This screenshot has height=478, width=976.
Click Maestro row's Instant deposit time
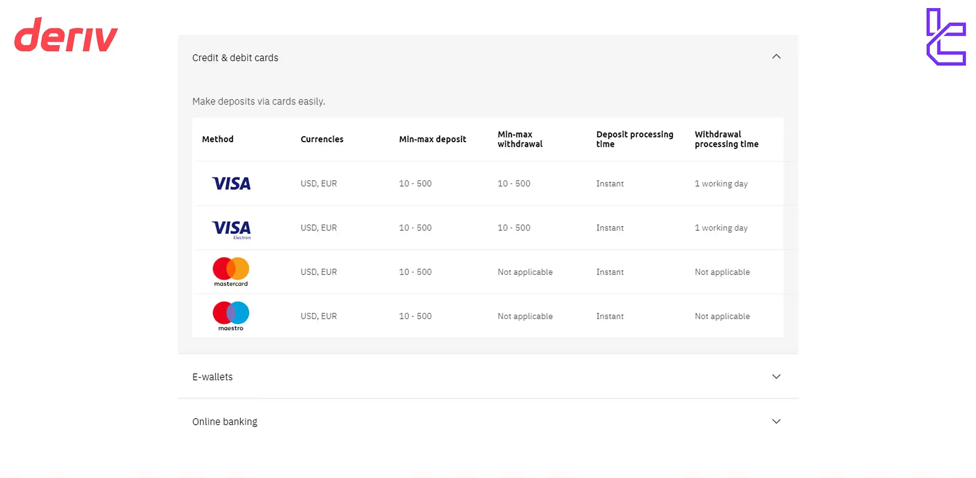click(x=609, y=316)
